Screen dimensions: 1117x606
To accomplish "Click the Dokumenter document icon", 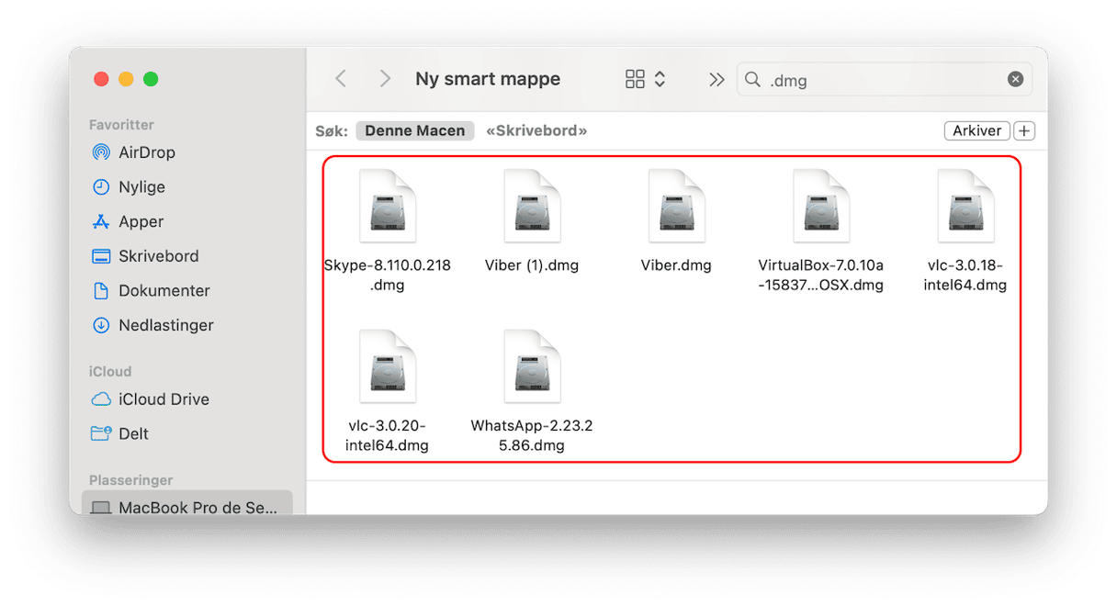I will tap(101, 290).
